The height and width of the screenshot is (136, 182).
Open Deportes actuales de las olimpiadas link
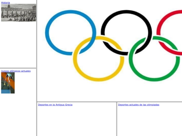[139, 105]
